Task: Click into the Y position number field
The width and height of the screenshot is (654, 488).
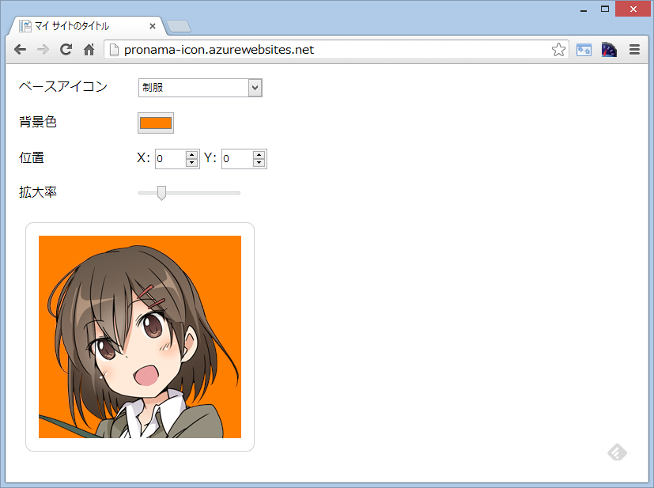Action: coord(236,159)
